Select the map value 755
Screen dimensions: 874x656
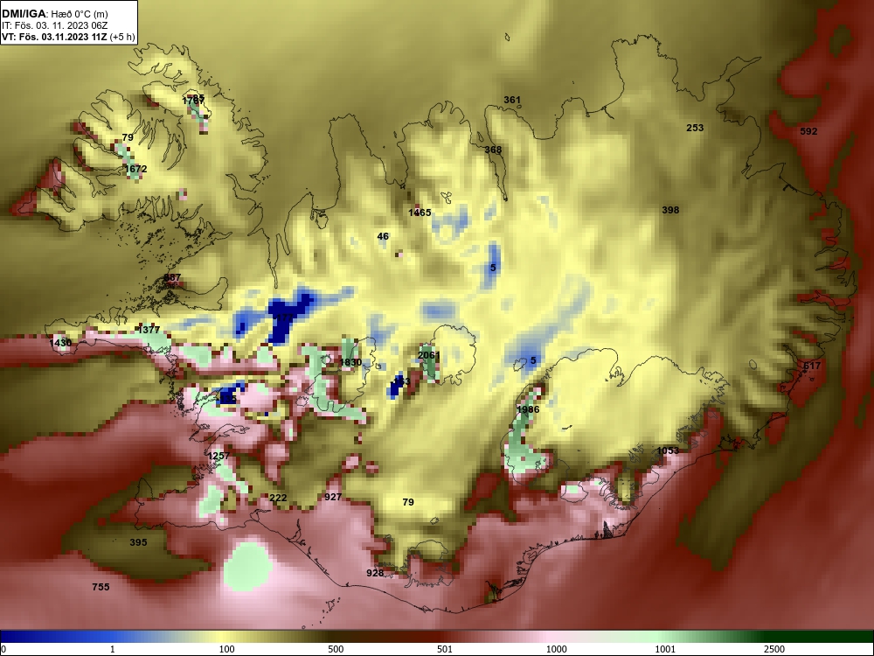(x=101, y=587)
